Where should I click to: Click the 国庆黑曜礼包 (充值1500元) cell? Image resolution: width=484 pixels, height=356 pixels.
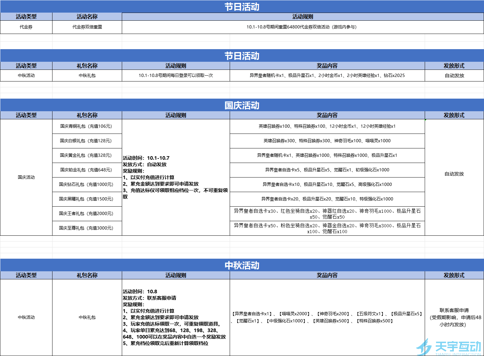(x=87, y=199)
